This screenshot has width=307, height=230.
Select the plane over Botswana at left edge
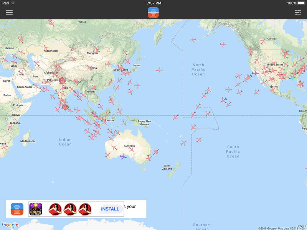(x=4, y=147)
